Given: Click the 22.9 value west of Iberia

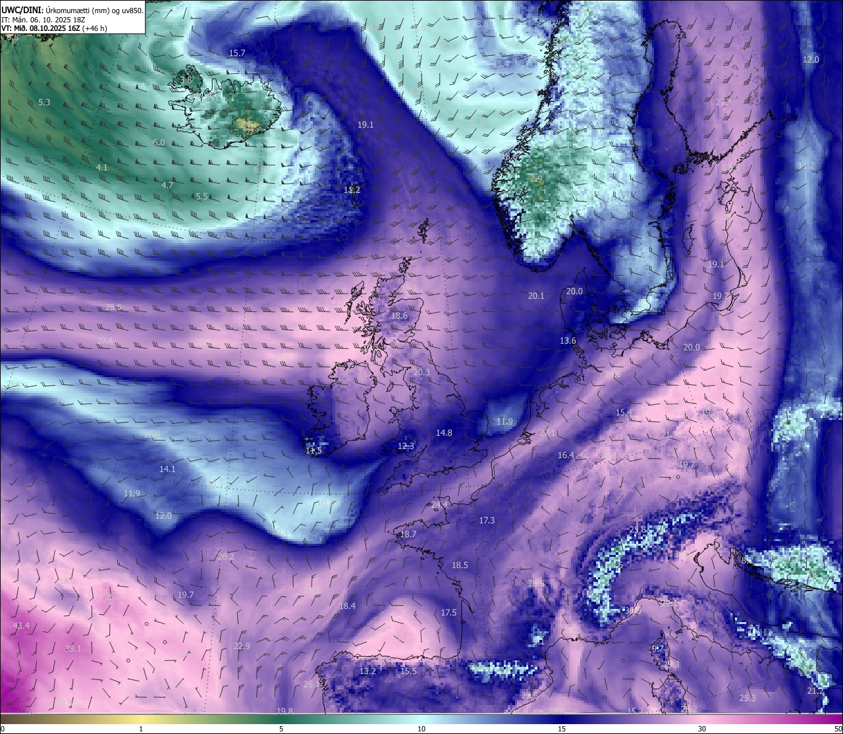Looking at the screenshot, I should [x=242, y=646].
